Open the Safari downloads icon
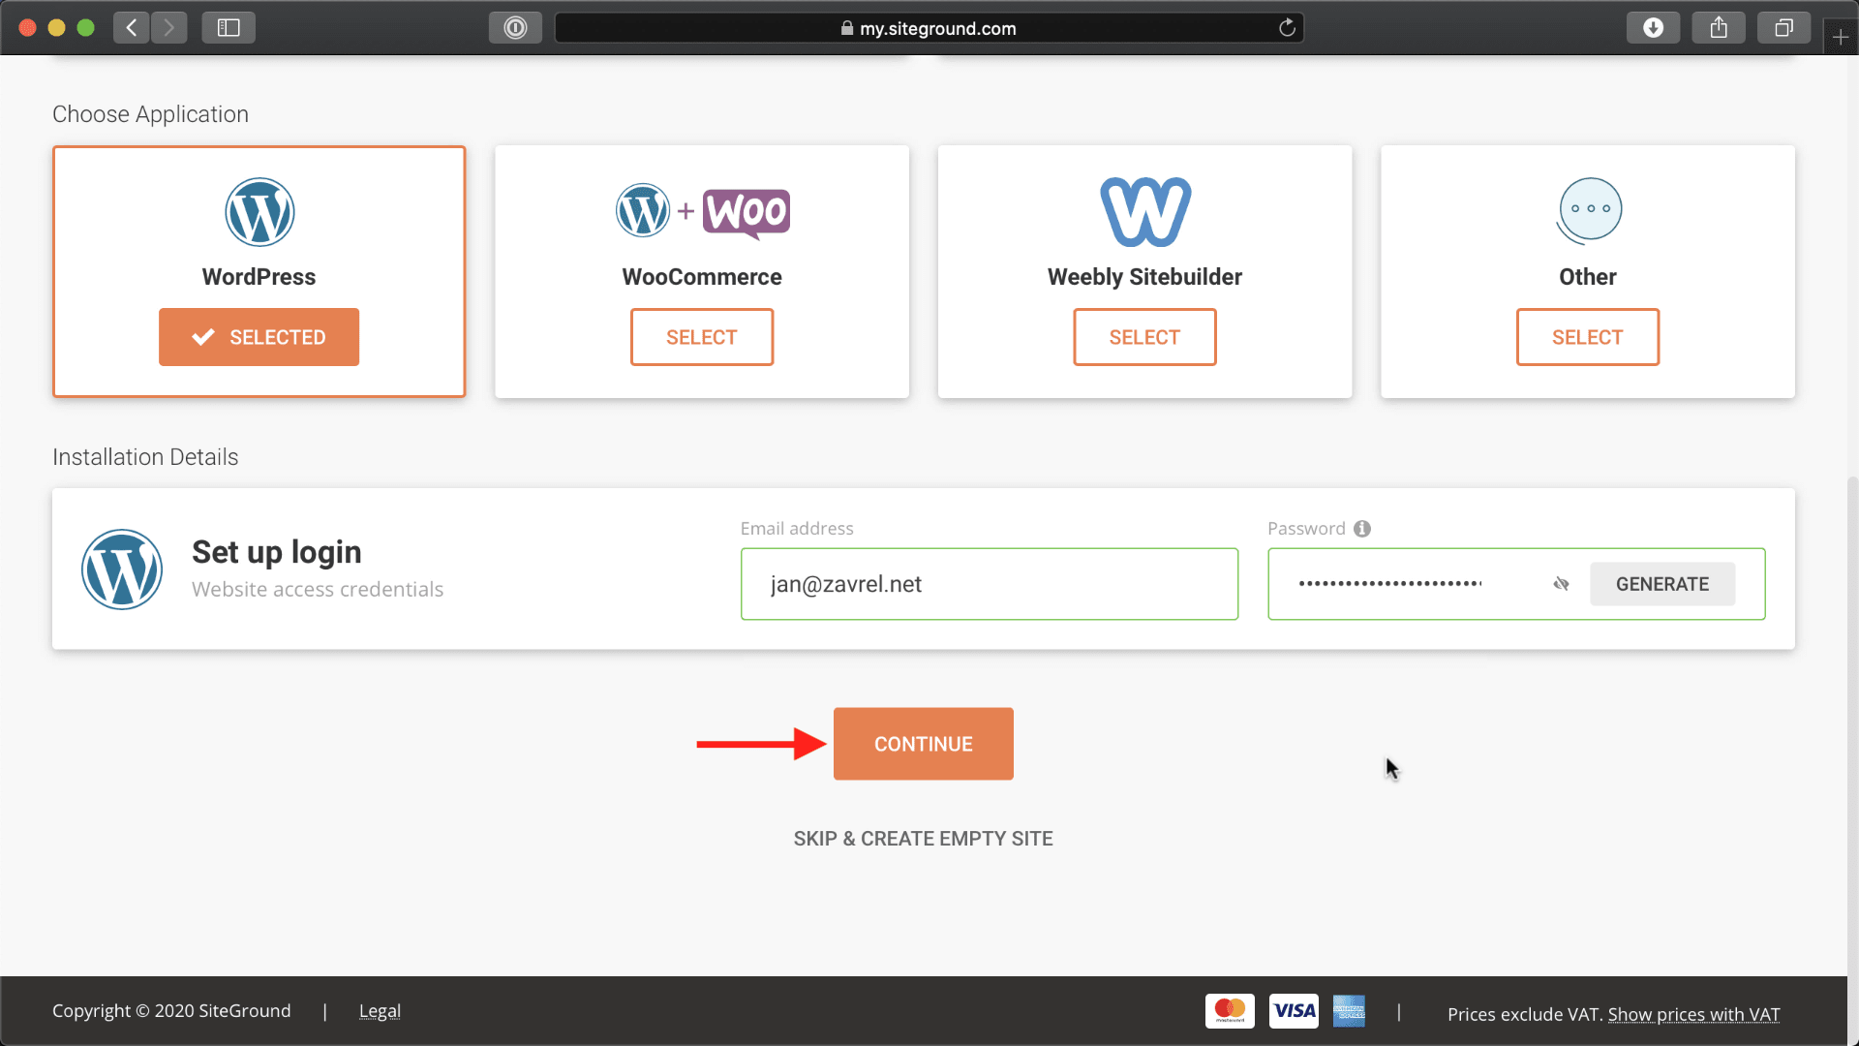 [x=1653, y=28]
